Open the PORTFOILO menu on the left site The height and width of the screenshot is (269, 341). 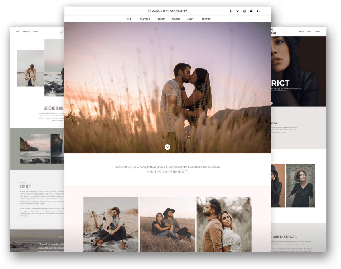pyautogui.click(x=26, y=31)
